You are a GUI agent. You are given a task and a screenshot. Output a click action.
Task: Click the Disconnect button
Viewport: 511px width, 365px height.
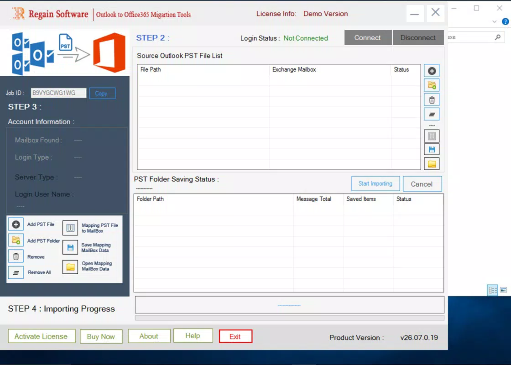(x=418, y=37)
